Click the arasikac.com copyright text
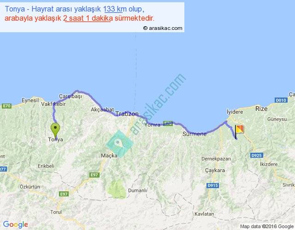Image resolution: width=295 pixels, height=230 pixels. click(x=163, y=28)
